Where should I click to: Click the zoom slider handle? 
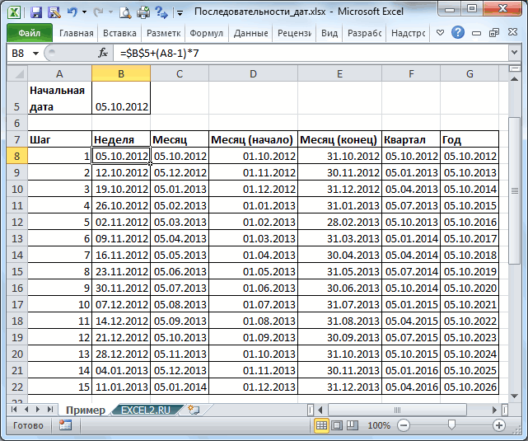click(x=452, y=425)
